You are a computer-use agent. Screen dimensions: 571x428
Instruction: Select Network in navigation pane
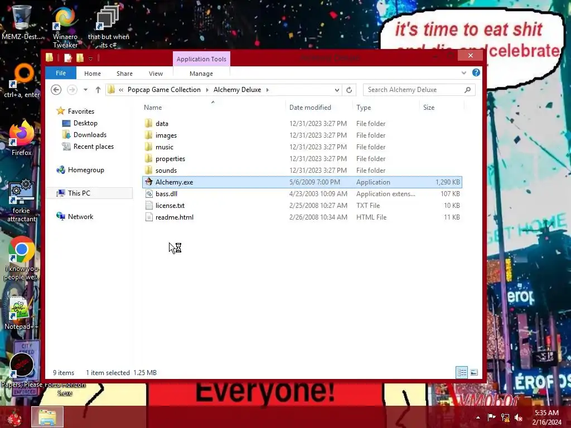point(75,217)
